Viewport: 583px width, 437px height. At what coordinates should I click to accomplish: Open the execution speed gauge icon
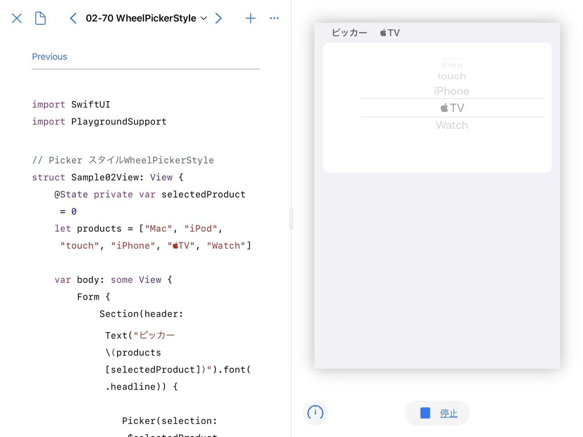click(315, 413)
